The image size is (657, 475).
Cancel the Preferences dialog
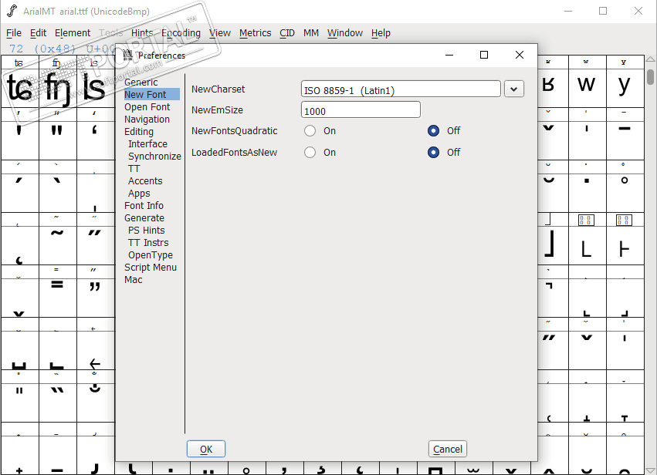448,449
